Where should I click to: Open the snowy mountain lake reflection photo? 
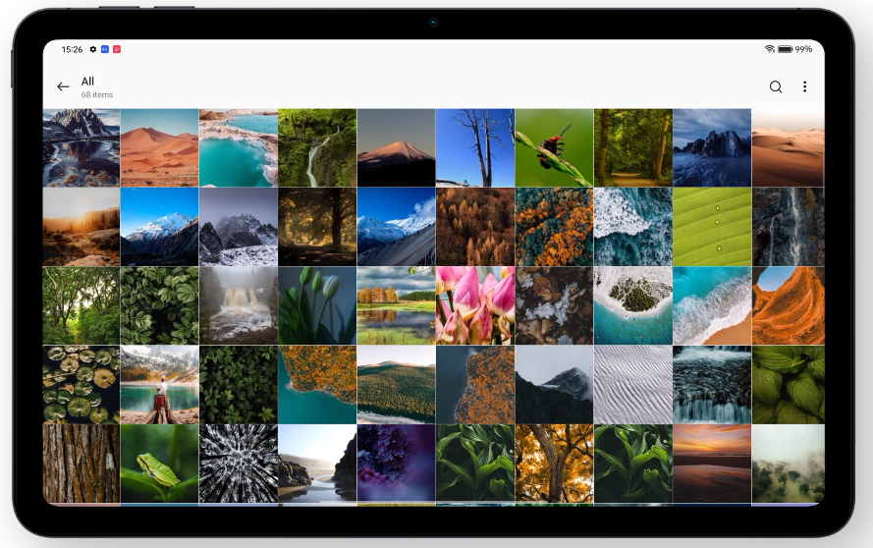(x=82, y=147)
